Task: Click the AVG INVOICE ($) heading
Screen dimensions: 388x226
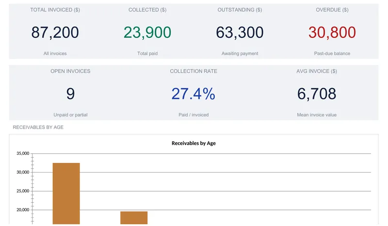Action: [317, 71]
